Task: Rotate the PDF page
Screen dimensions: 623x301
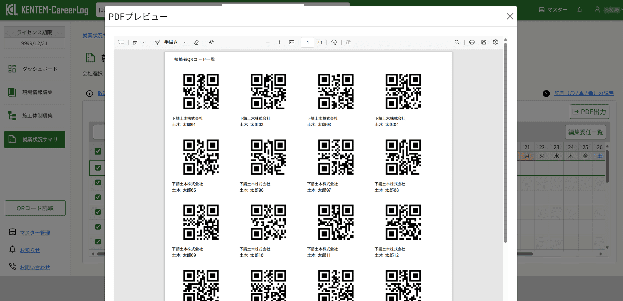Action: 333,42
